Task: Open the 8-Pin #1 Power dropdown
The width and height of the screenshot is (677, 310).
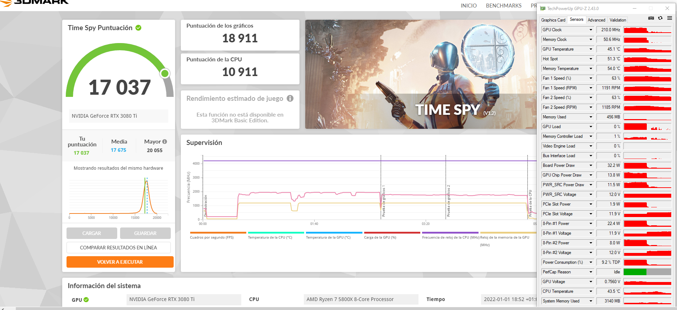Action: pos(591,224)
